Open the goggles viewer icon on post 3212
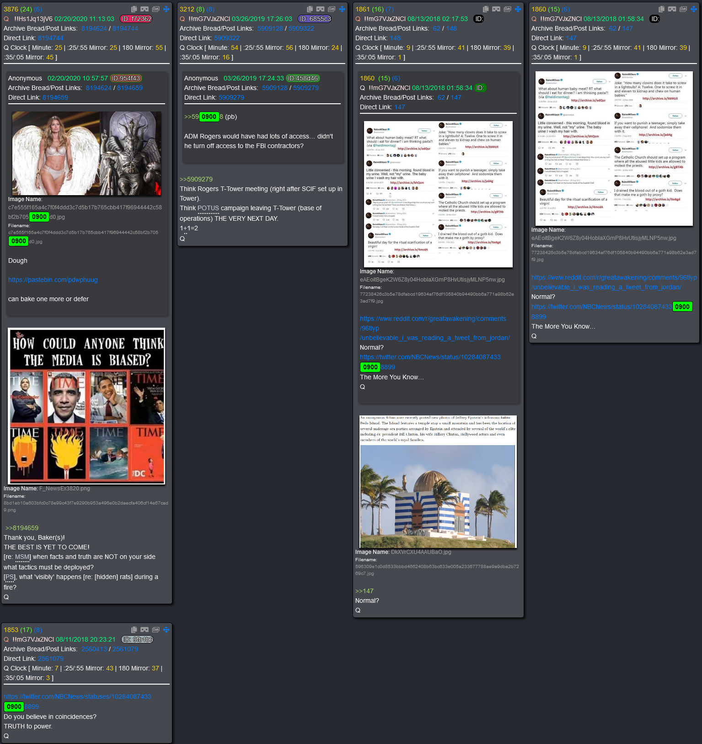Viewport: 702px width, 744px height. (x=320, y=9)
